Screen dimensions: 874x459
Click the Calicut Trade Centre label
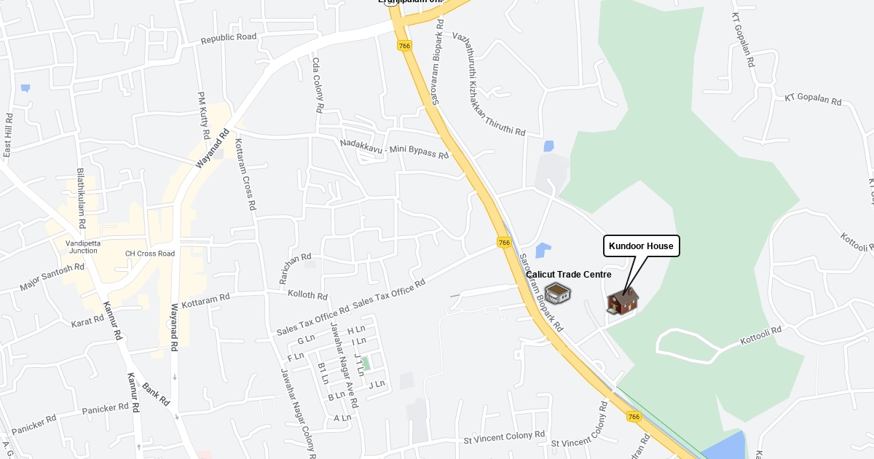569,275
